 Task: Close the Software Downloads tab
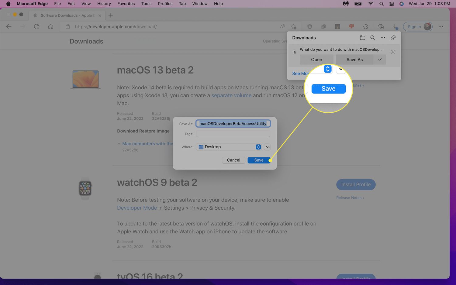pos(100,15)
